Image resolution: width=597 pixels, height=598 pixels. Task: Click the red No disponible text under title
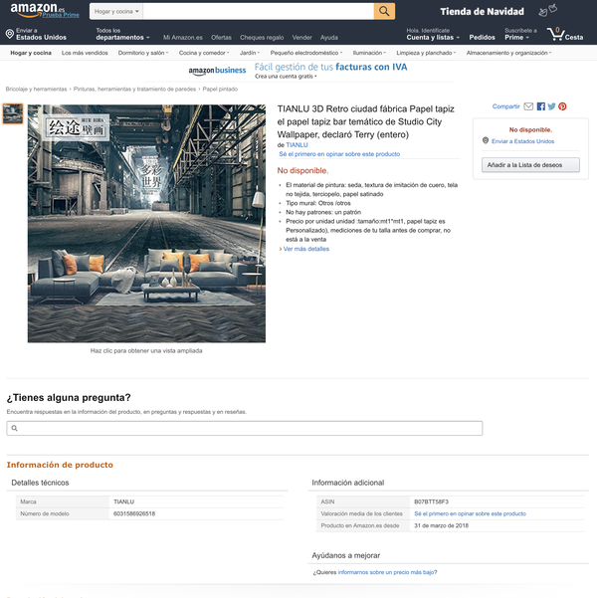click(x=302, y=170)
